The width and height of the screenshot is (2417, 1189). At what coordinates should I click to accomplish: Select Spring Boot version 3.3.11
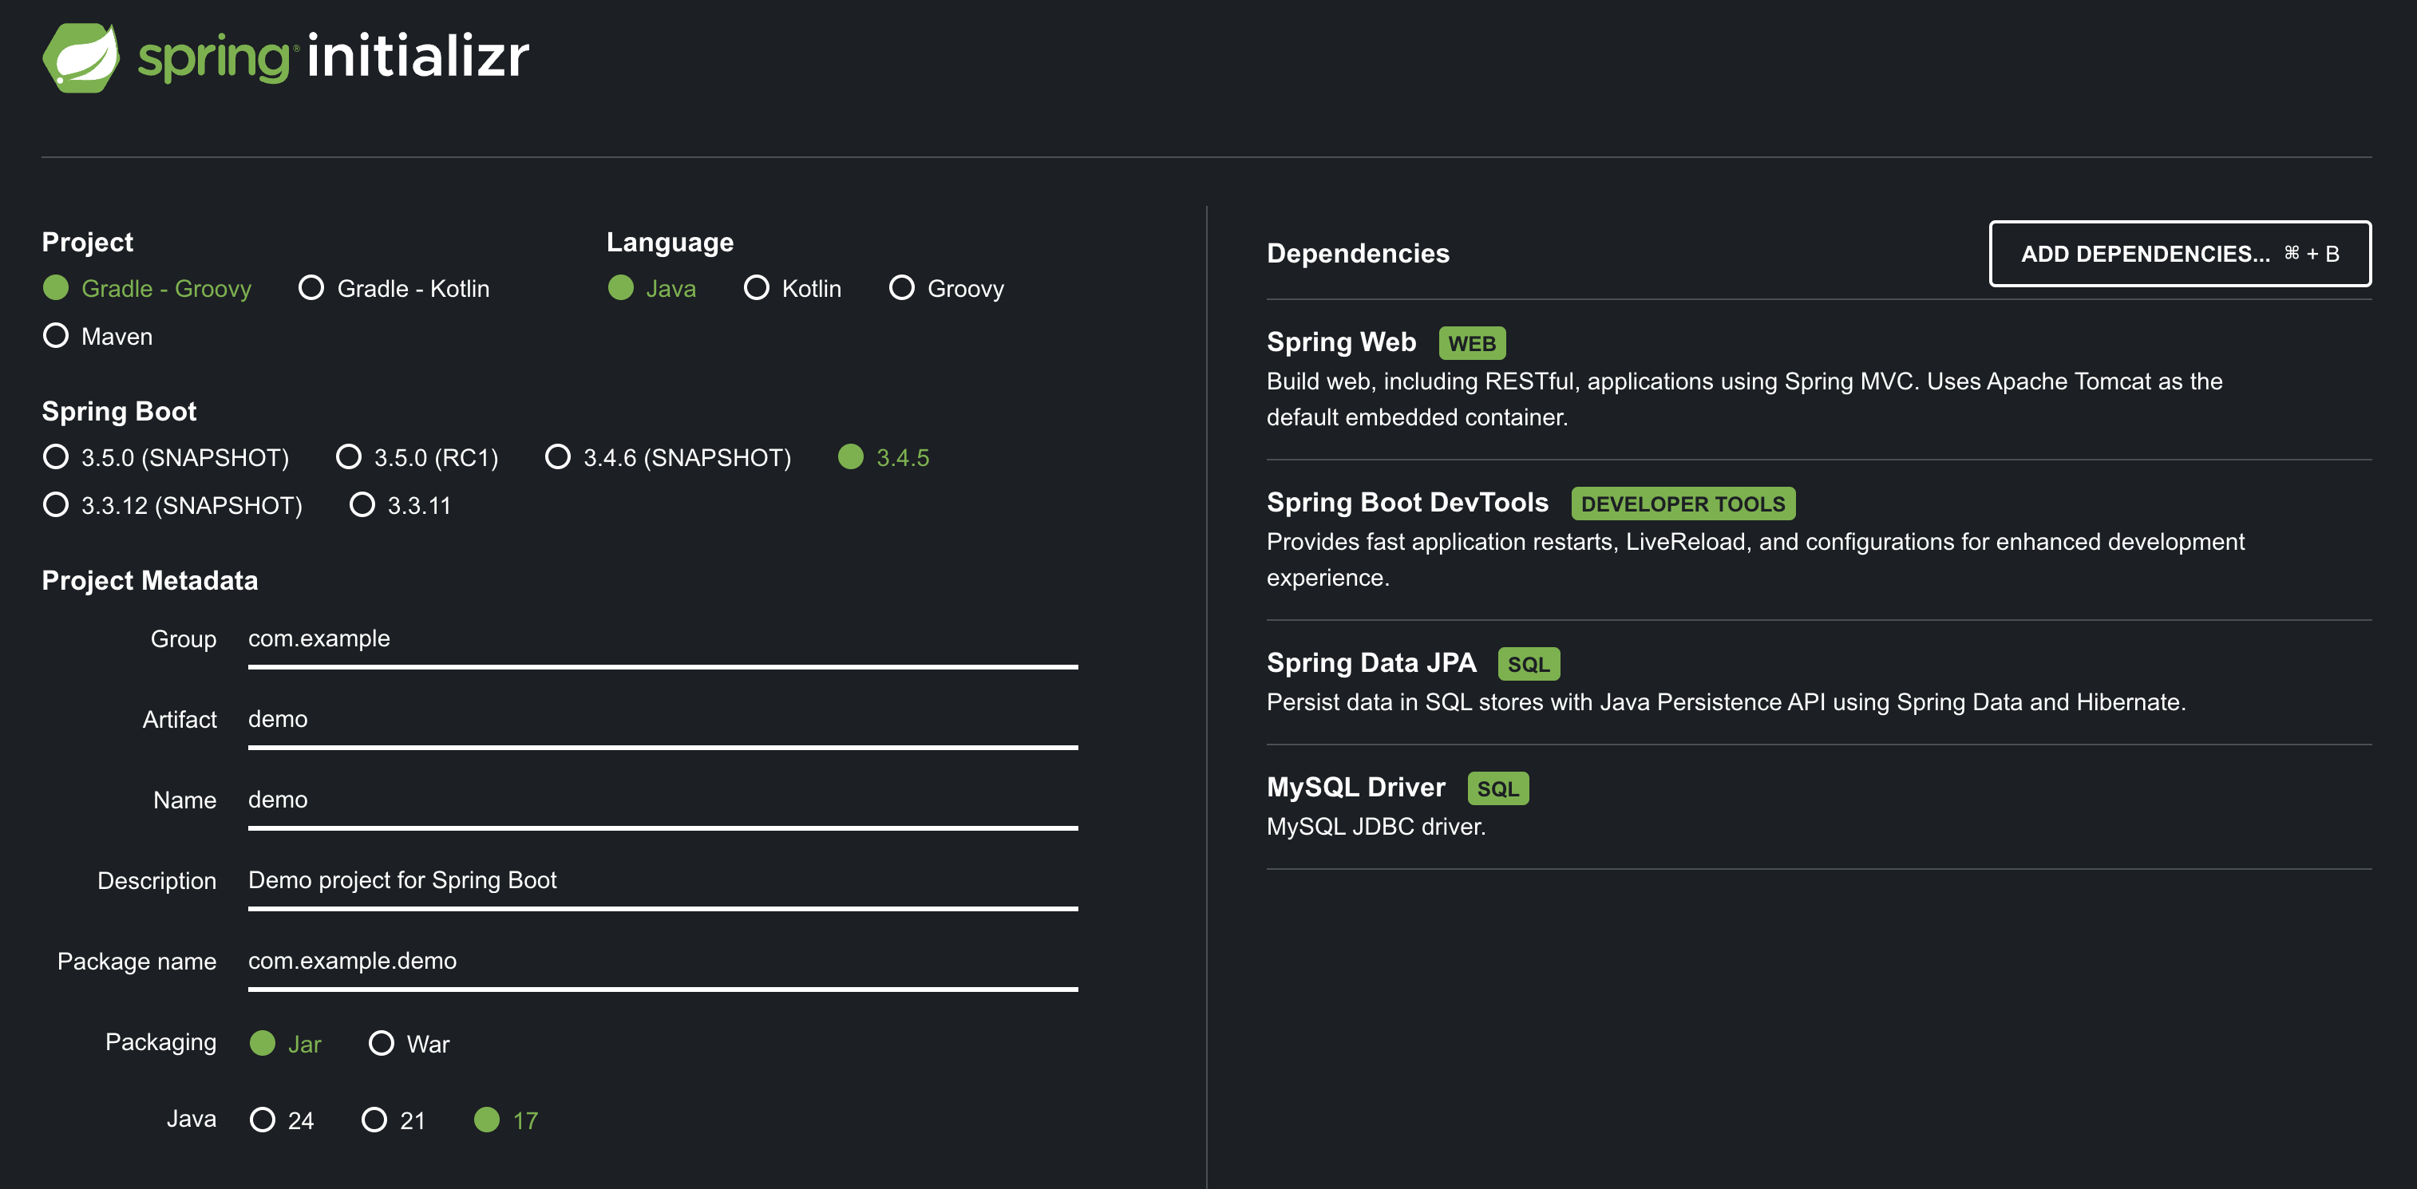click(401, 504)
